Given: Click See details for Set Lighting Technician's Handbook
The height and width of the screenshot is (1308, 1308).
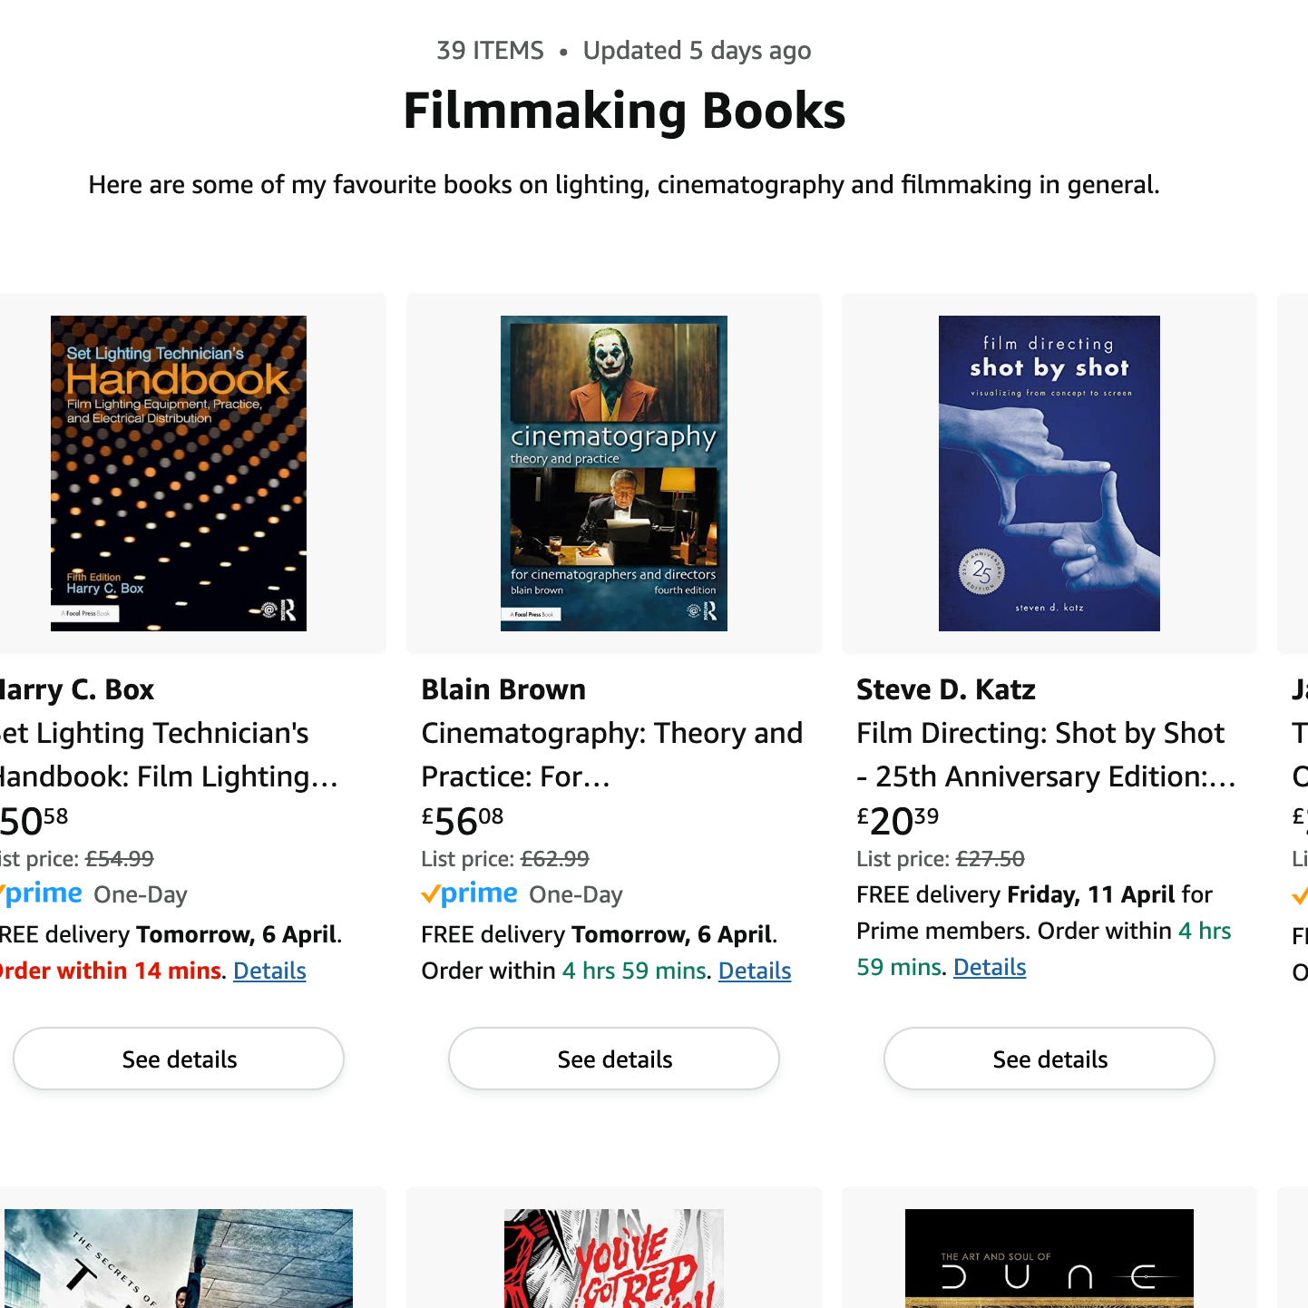Looking at the screenshot, I should [178, 1059].
